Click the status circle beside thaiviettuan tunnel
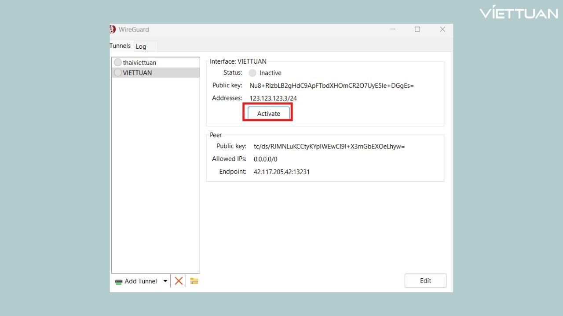The image size is (563, 316). click(x=118, y=63)
